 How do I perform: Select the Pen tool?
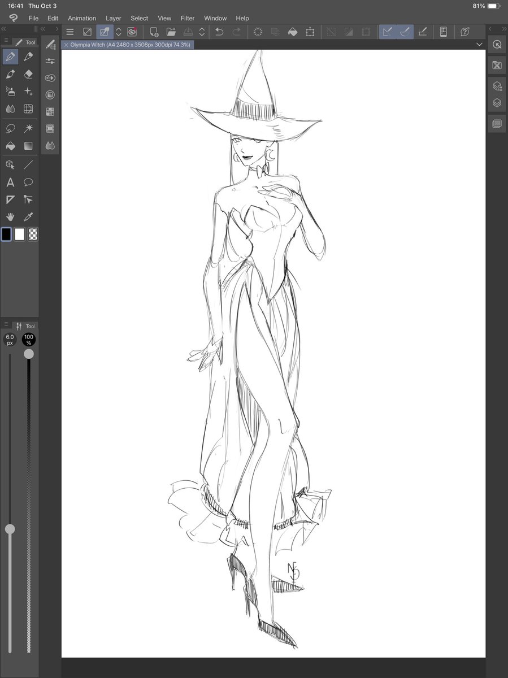click(x=10, y=56)
